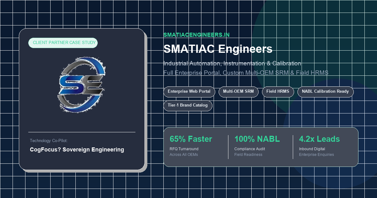Click the SMATIAC Engineers heading

tap(218, 49)
